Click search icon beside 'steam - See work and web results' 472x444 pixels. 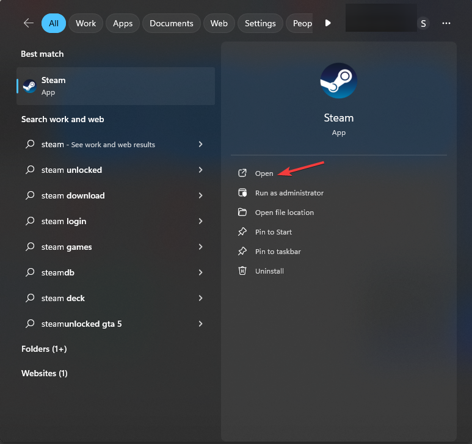[30, 144]
